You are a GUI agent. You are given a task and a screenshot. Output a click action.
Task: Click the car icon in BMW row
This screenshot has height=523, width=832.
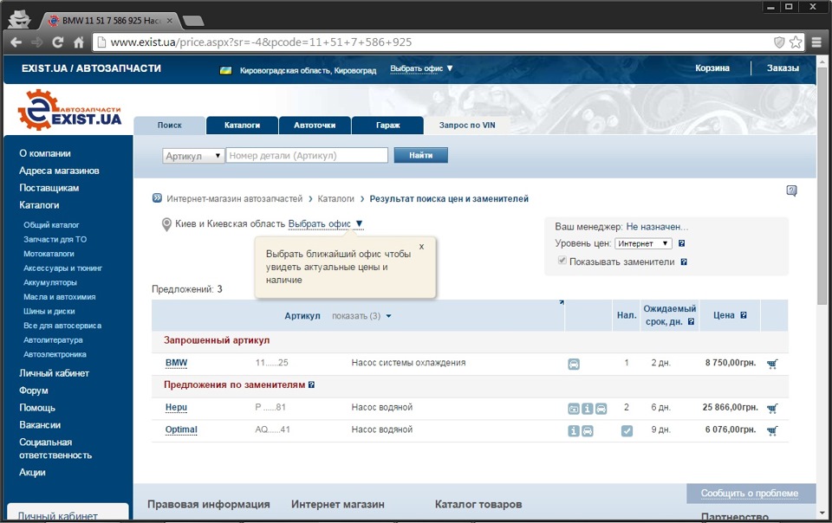(x=574, y=364)
